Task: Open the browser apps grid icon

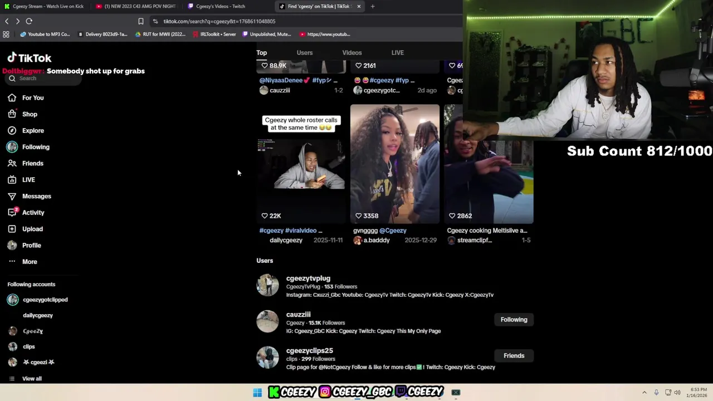Action: (6, 34)
